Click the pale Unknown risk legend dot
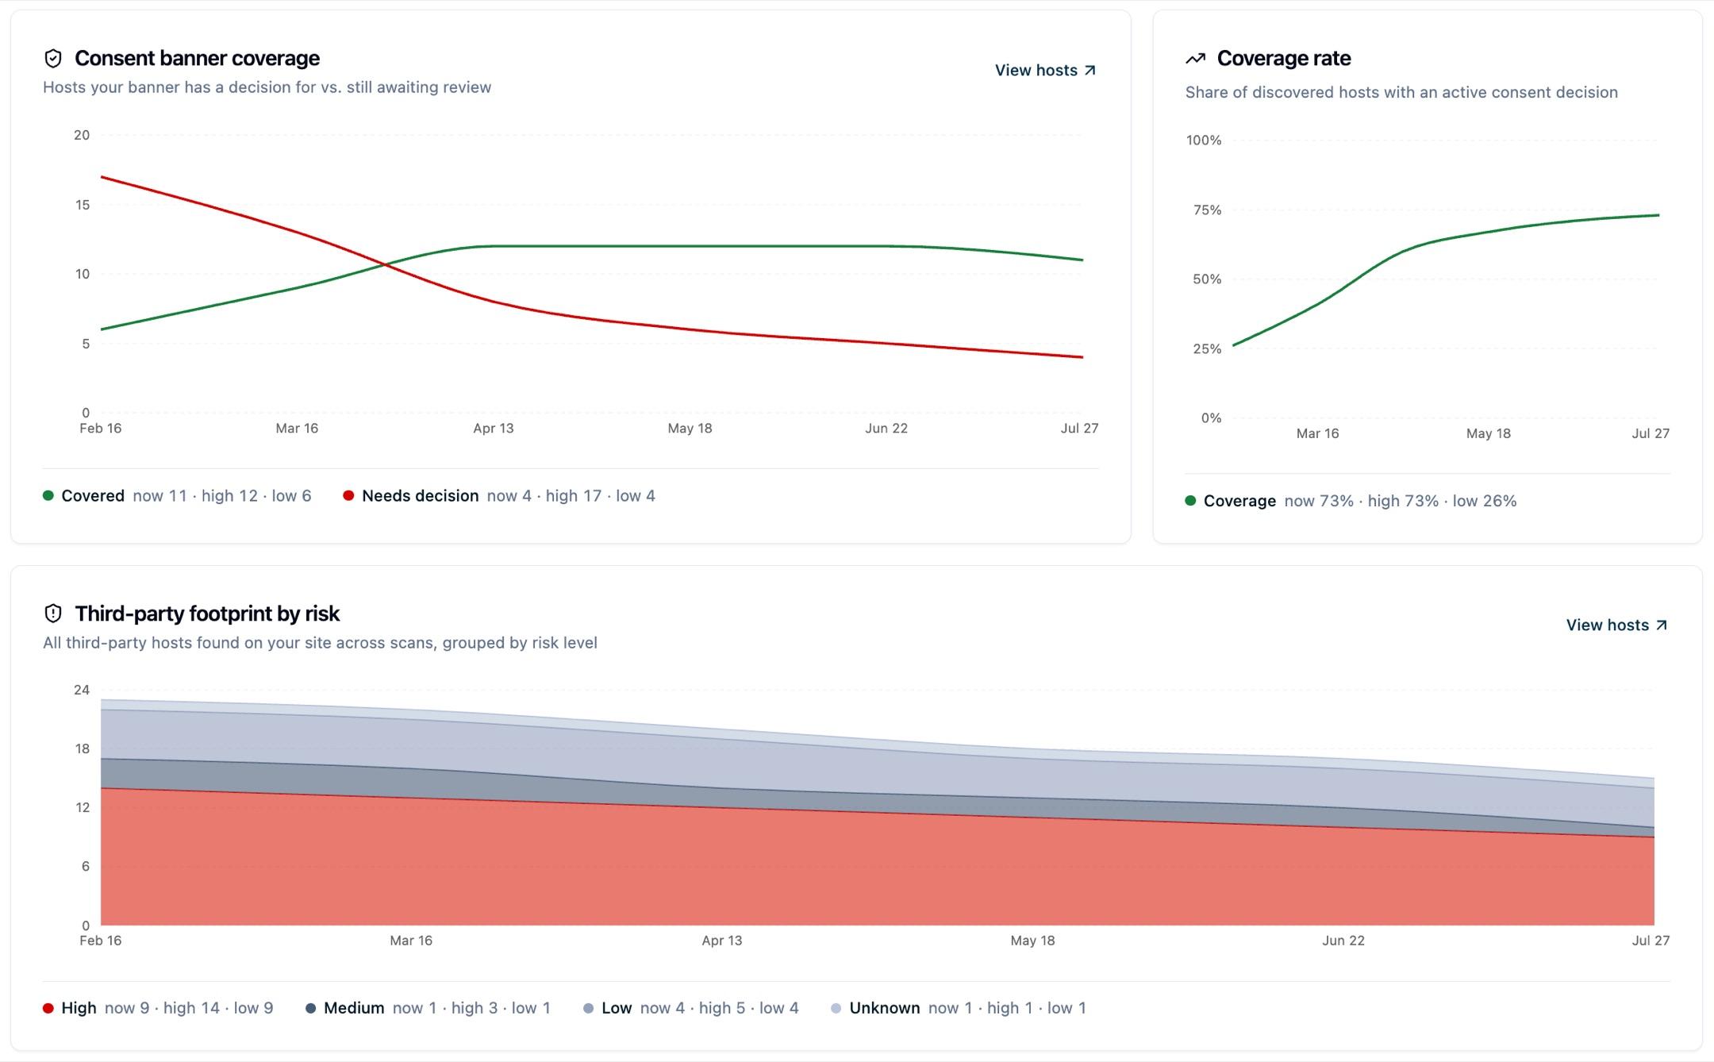This screenshot has width=1714, height=1062. tap(836, 1008)
